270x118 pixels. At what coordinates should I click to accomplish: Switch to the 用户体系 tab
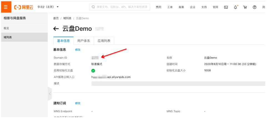coord(84,41)
